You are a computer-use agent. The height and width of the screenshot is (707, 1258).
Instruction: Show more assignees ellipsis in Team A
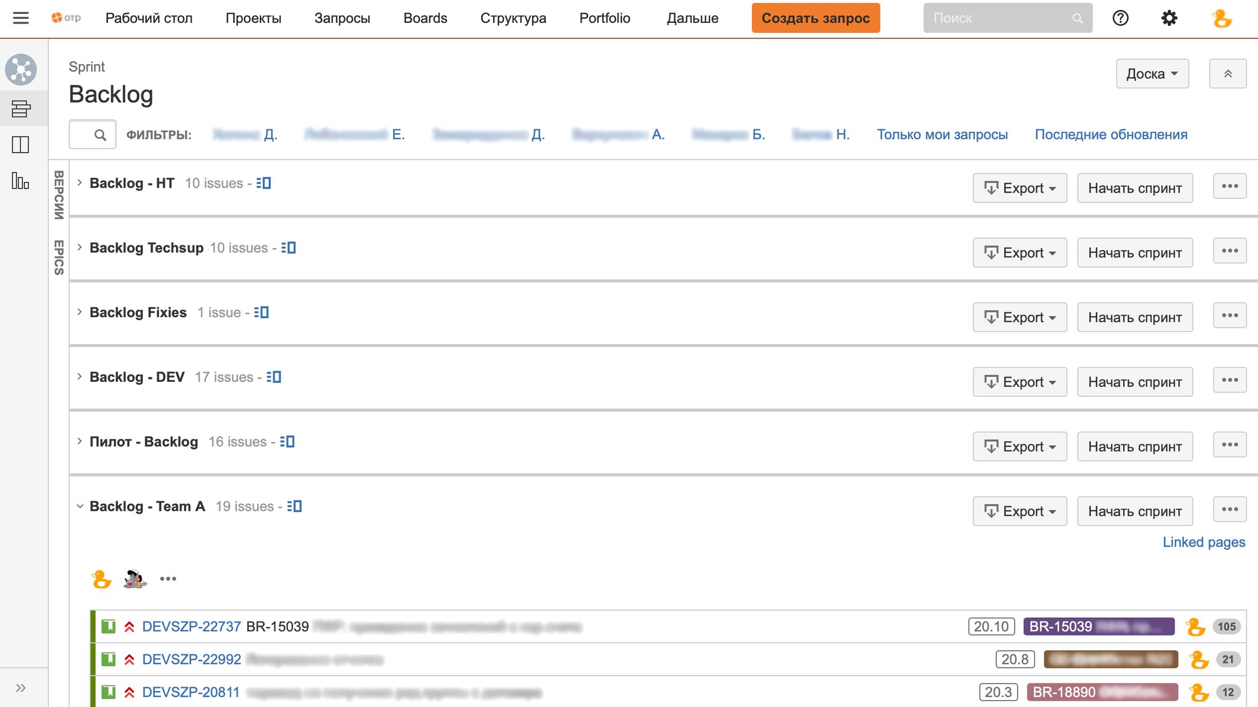click(x=168, y=579)
